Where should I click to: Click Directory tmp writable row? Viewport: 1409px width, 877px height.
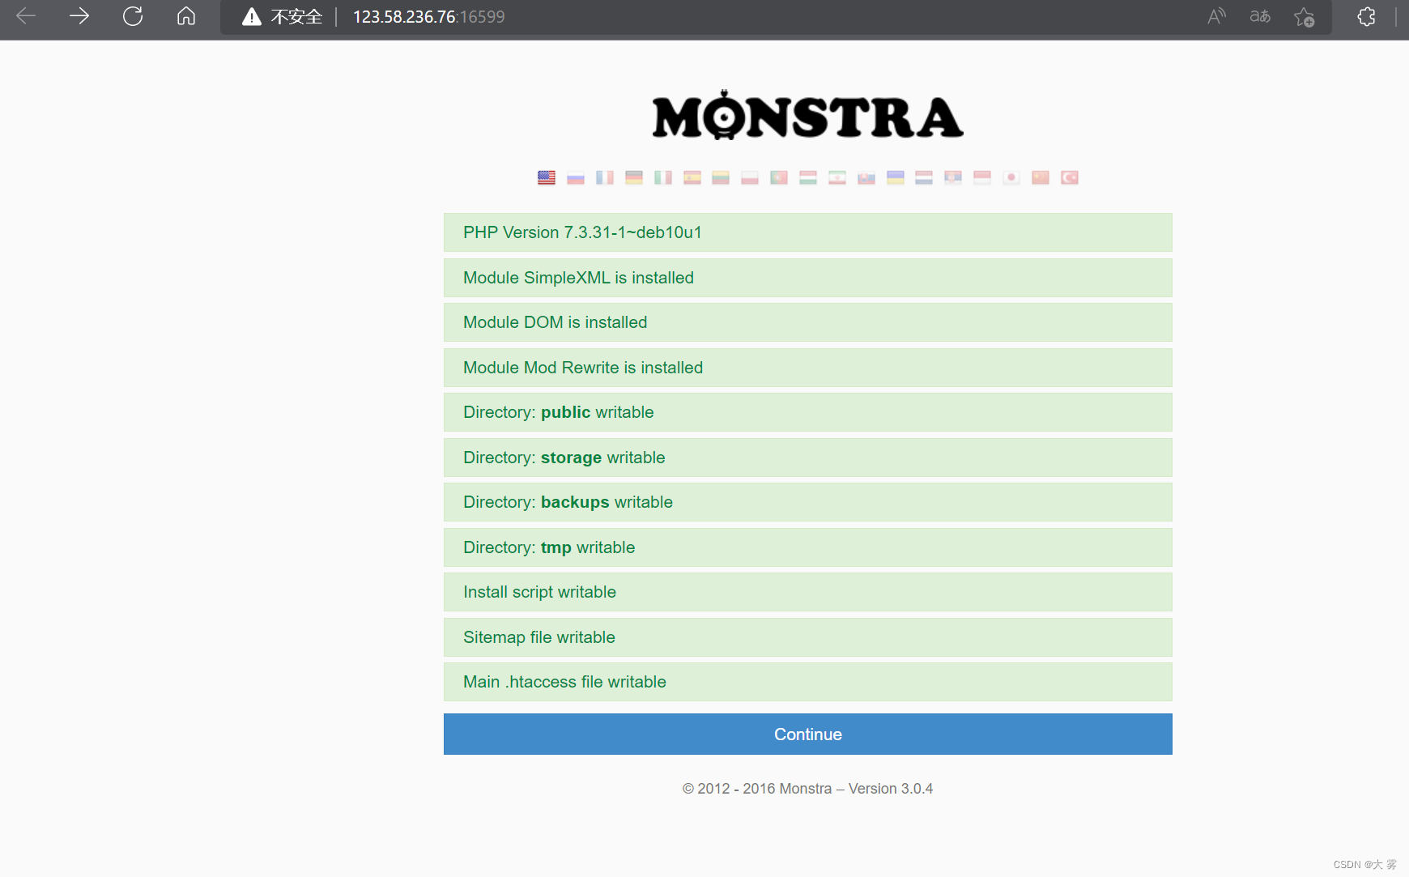[808, 547]
